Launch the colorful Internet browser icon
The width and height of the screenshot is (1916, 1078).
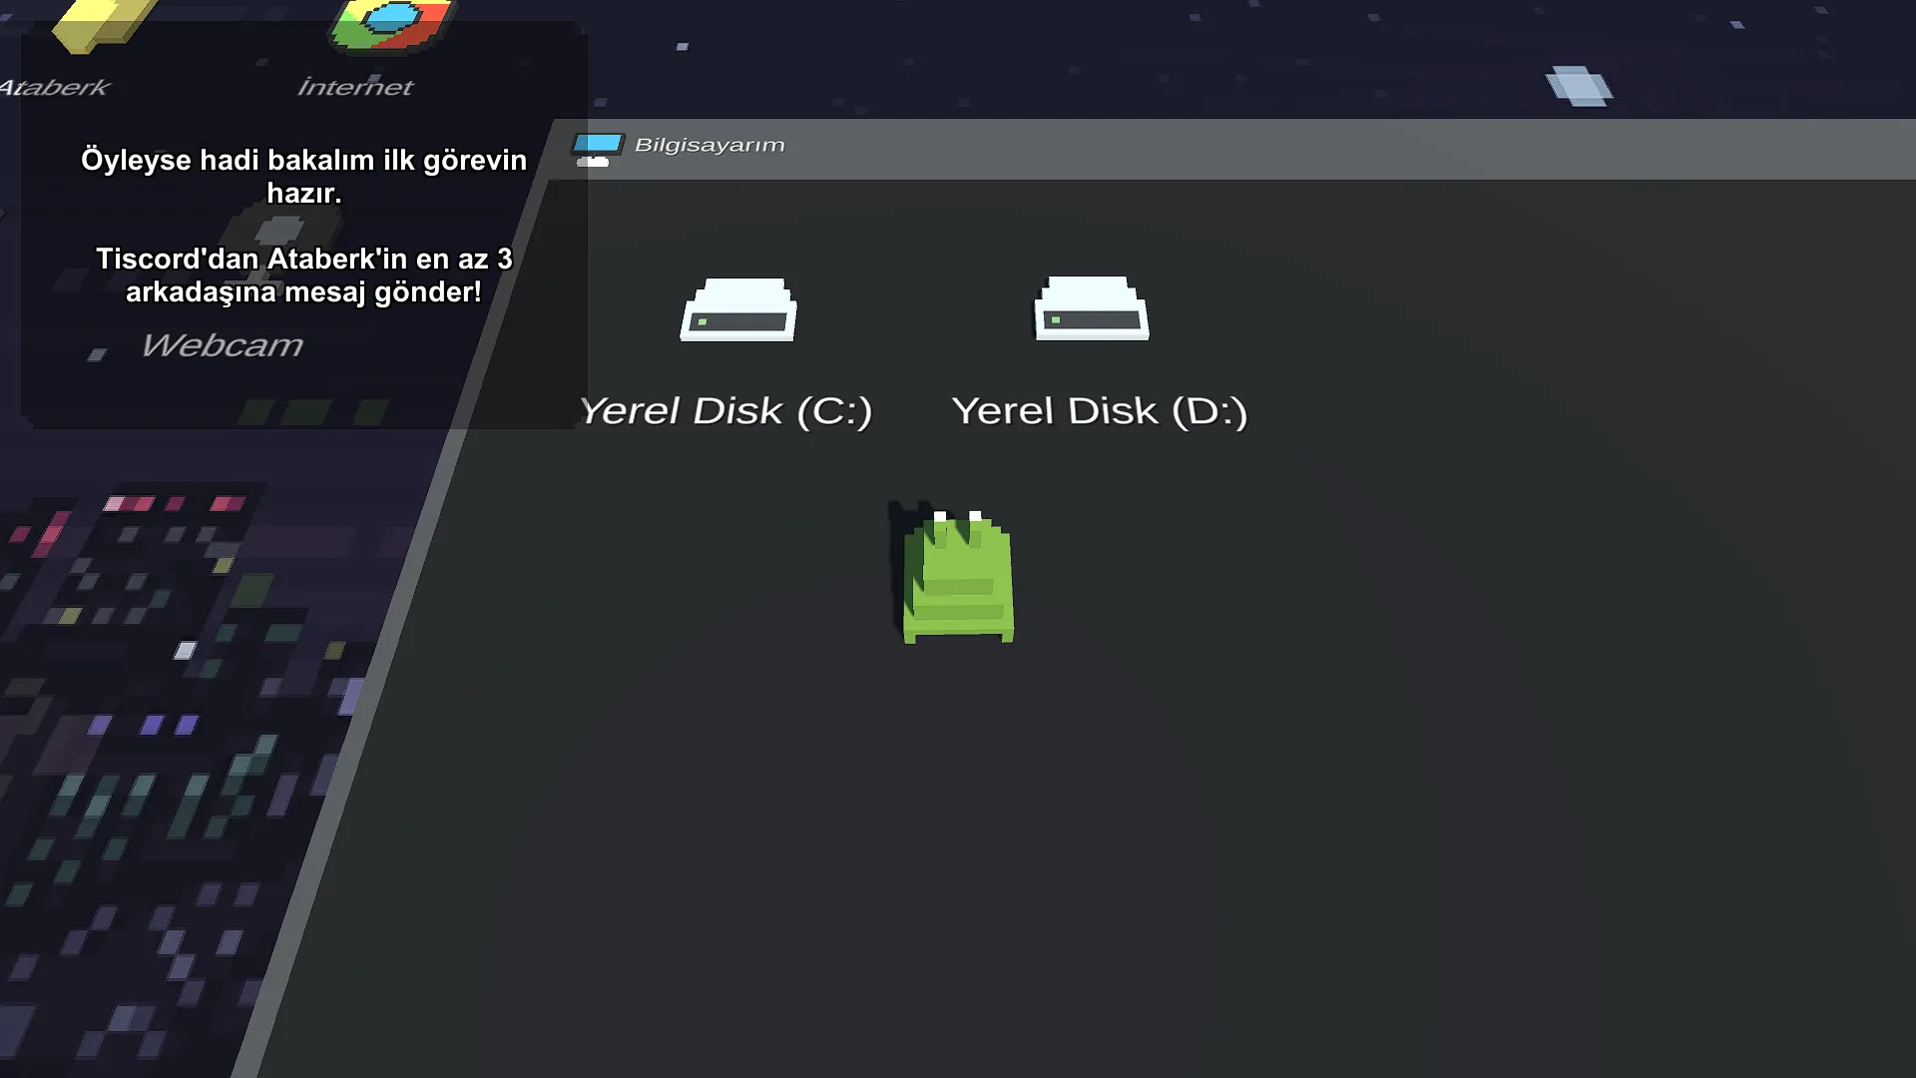(x=391, y=22)
